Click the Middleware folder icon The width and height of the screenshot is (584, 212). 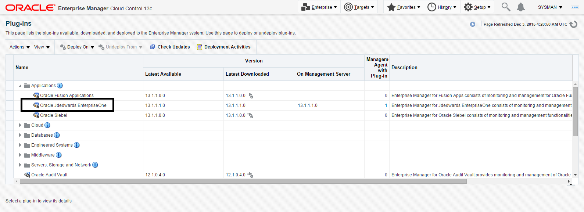point(27,155)
